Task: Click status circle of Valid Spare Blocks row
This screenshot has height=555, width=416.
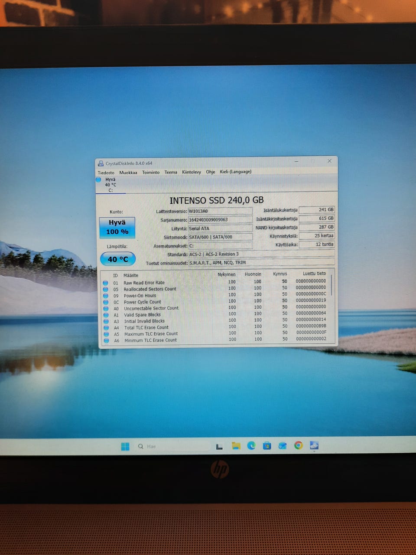Action: (x=106, y=315)
